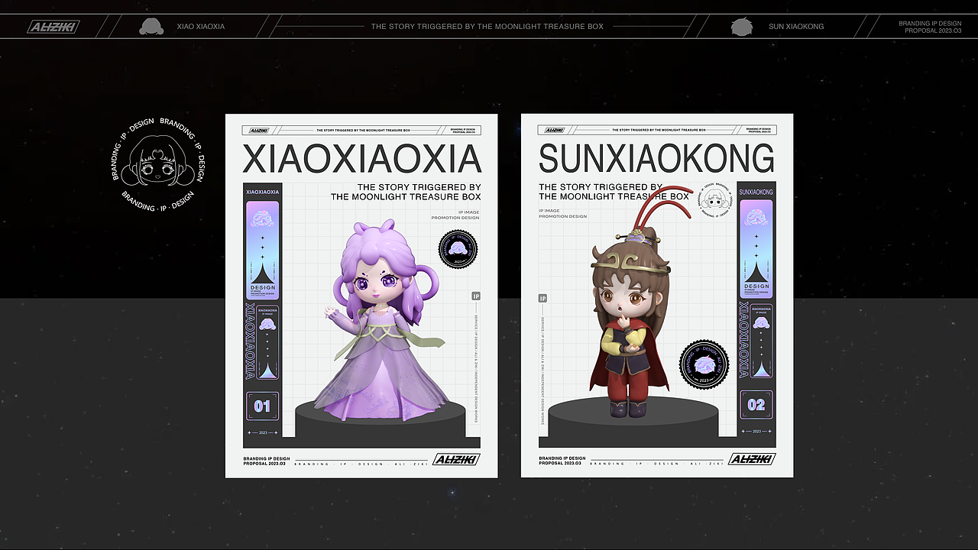Click vertical holographic XIAOXIAOXIA text on left poster sidebar
The height and width of the screenshot is (550, 978).
tap(251, 341)
